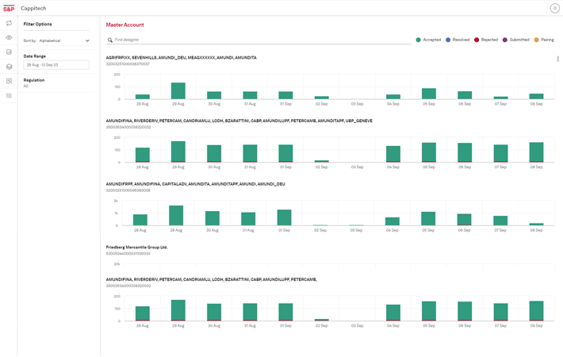Open the account title ending UBP_GENEVE
The width and height of the screenshot is (563, 357).
(x=239, y=121)
